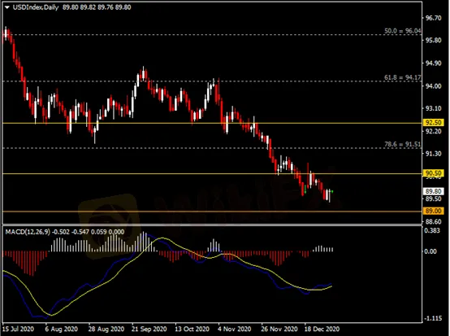Select the white current price tag 89.80
The height and width of the screenshot is (336, 450).
pos(434,191)
